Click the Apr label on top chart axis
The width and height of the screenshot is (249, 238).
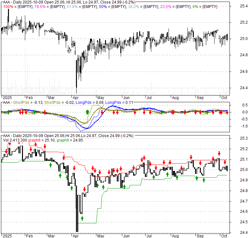[x=76, y=98]
